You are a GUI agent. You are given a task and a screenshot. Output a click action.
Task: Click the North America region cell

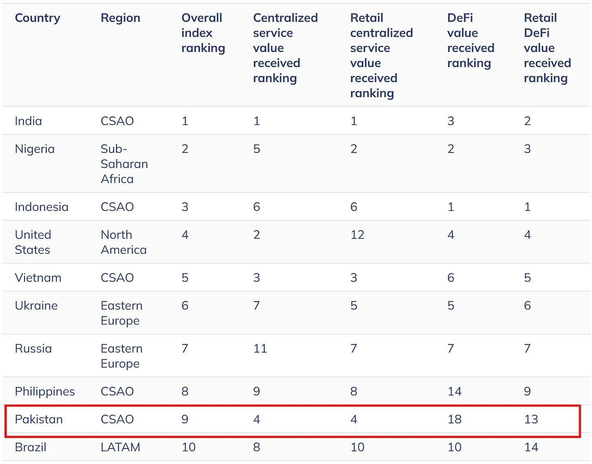pyautogui.click(x=123, y=242)
